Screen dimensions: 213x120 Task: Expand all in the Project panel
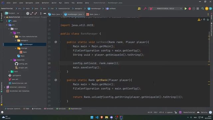[32, 13]
